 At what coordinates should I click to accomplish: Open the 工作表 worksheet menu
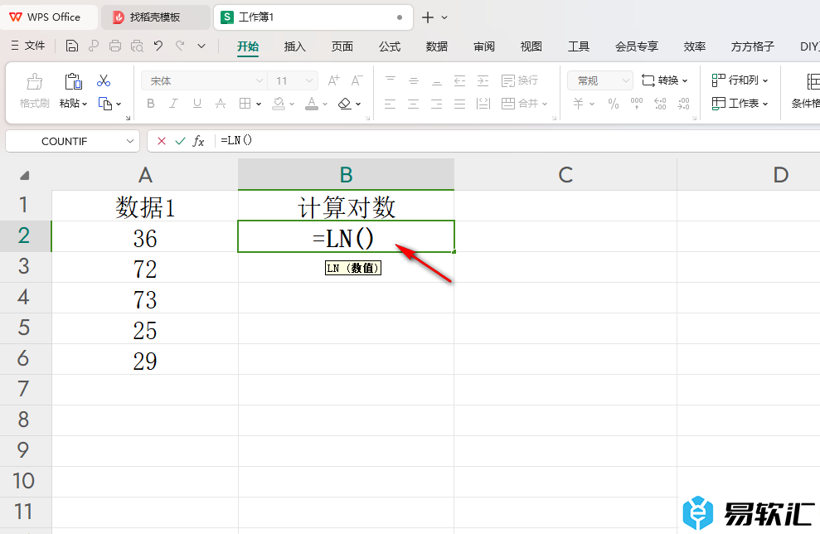click(x=740, y=104)
